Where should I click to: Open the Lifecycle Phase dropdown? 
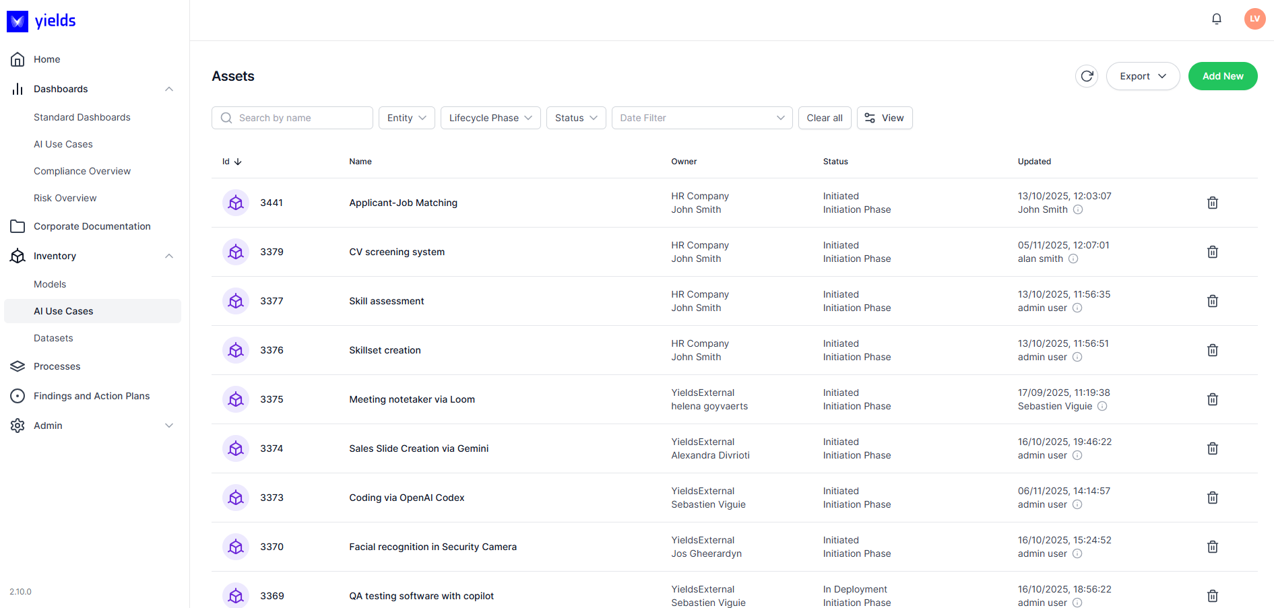490,117
